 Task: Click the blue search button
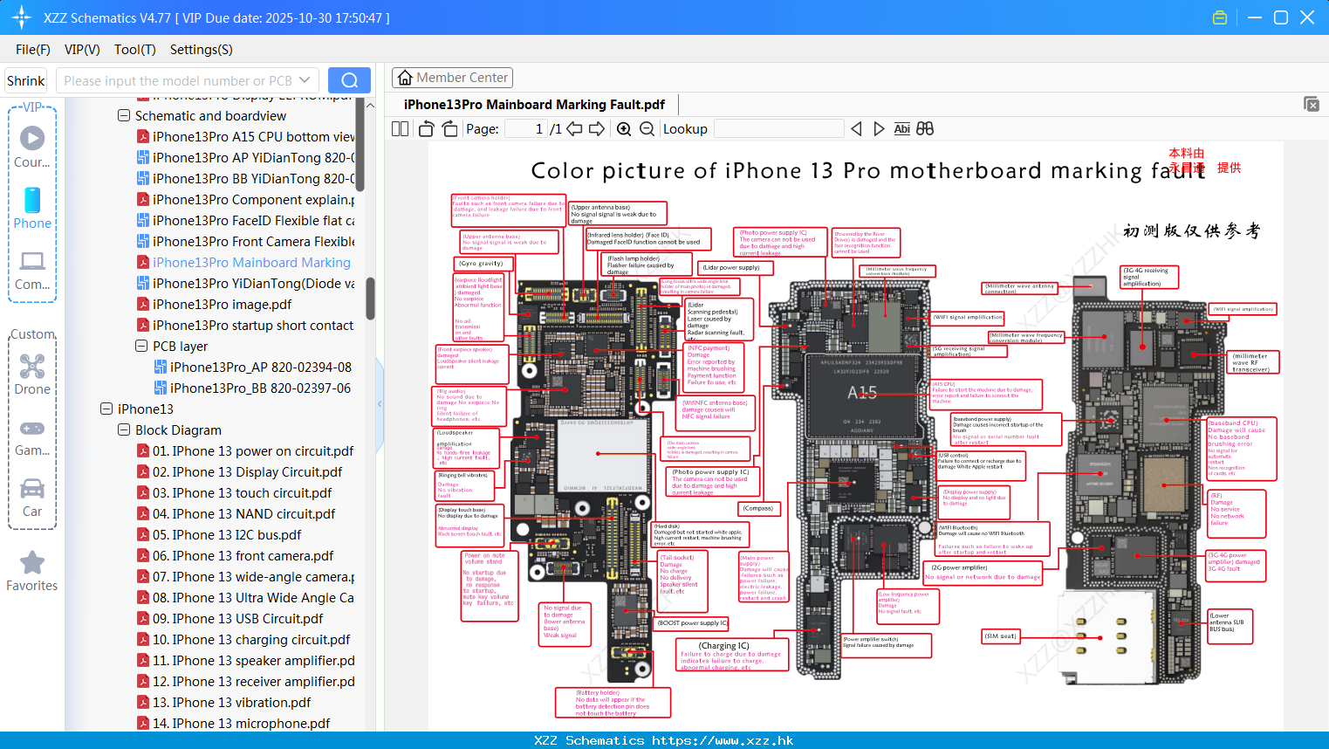[349, 80]
